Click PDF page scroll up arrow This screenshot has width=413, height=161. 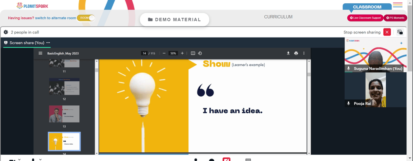pyautogui.click(x=309, y=61)
